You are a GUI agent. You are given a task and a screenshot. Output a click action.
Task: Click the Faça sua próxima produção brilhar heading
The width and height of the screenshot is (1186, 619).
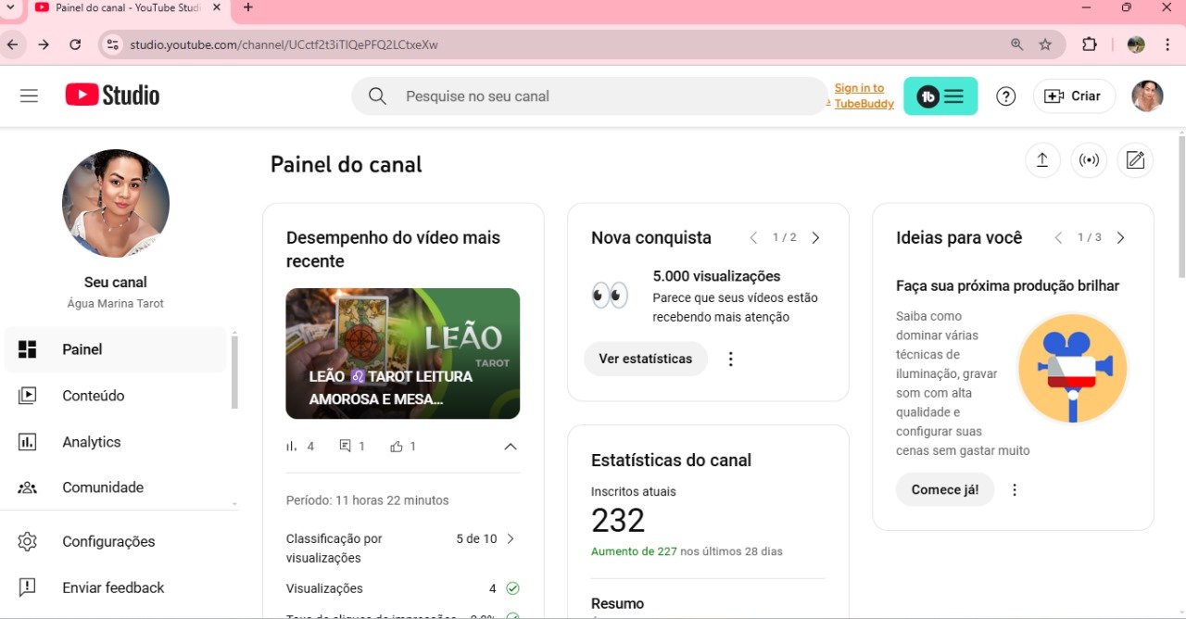(x=1008, y=285)
